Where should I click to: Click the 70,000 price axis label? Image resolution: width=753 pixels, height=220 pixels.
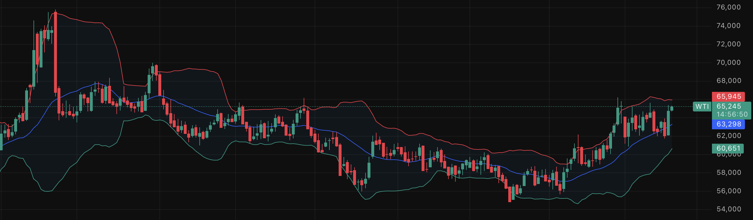pos(728,62)
